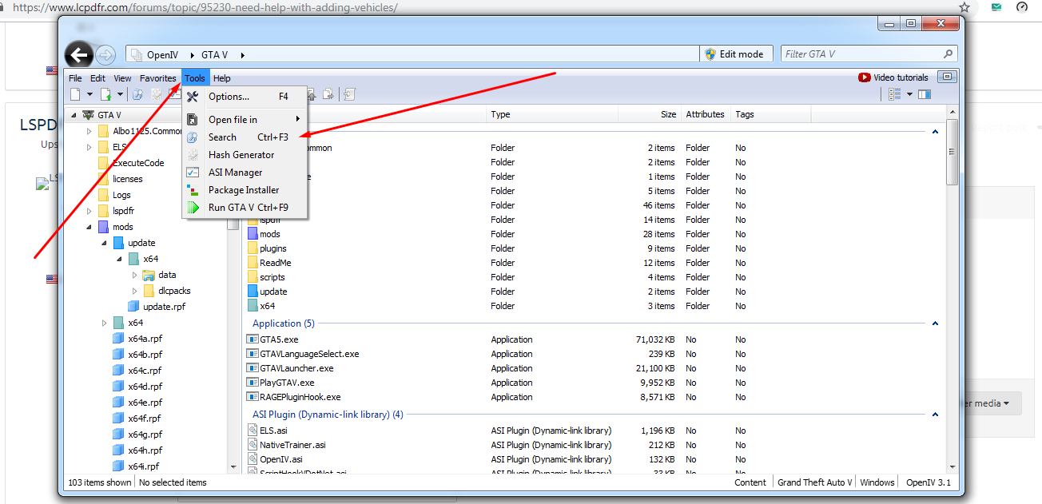Click the New file toolbar icon
This screenshot has height=504, width=1042.
point(75,94)
